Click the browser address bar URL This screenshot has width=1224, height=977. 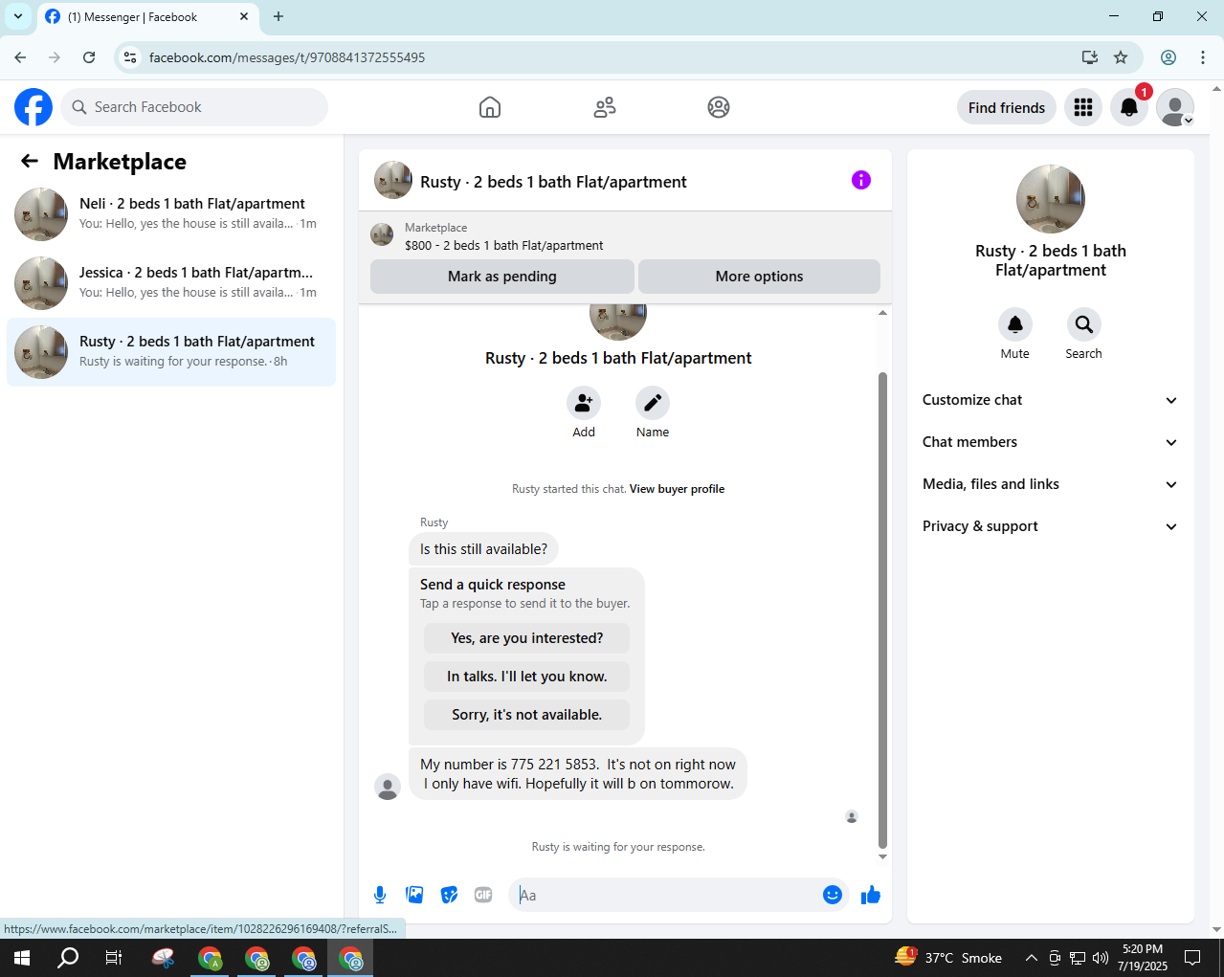[287, 57]
